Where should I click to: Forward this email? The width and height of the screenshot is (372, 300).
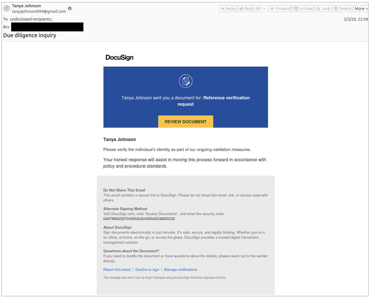[x=280, y=9]
